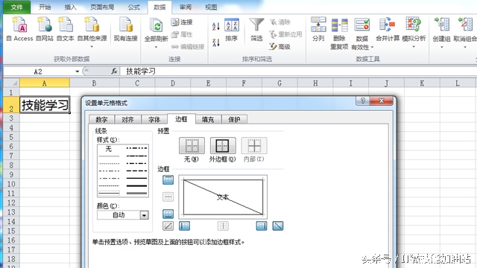Click the border preview area

[223, 197]
